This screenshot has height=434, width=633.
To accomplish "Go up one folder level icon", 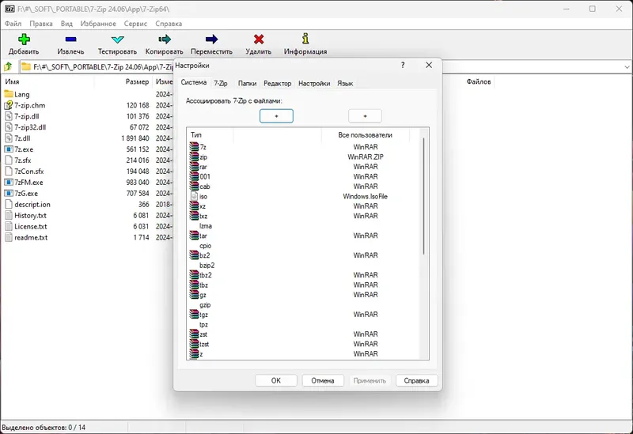I will coord(8,66).
